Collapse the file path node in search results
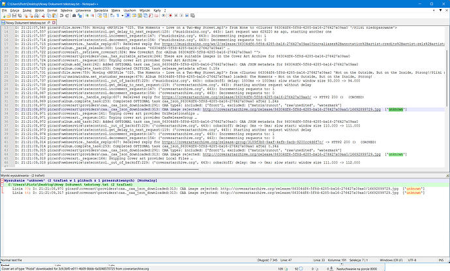The width and height of the screenshot is (450, 271). (x=3, y=185)
